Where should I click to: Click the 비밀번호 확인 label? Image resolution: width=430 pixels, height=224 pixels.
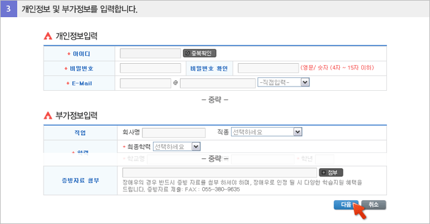coord(209,69)
